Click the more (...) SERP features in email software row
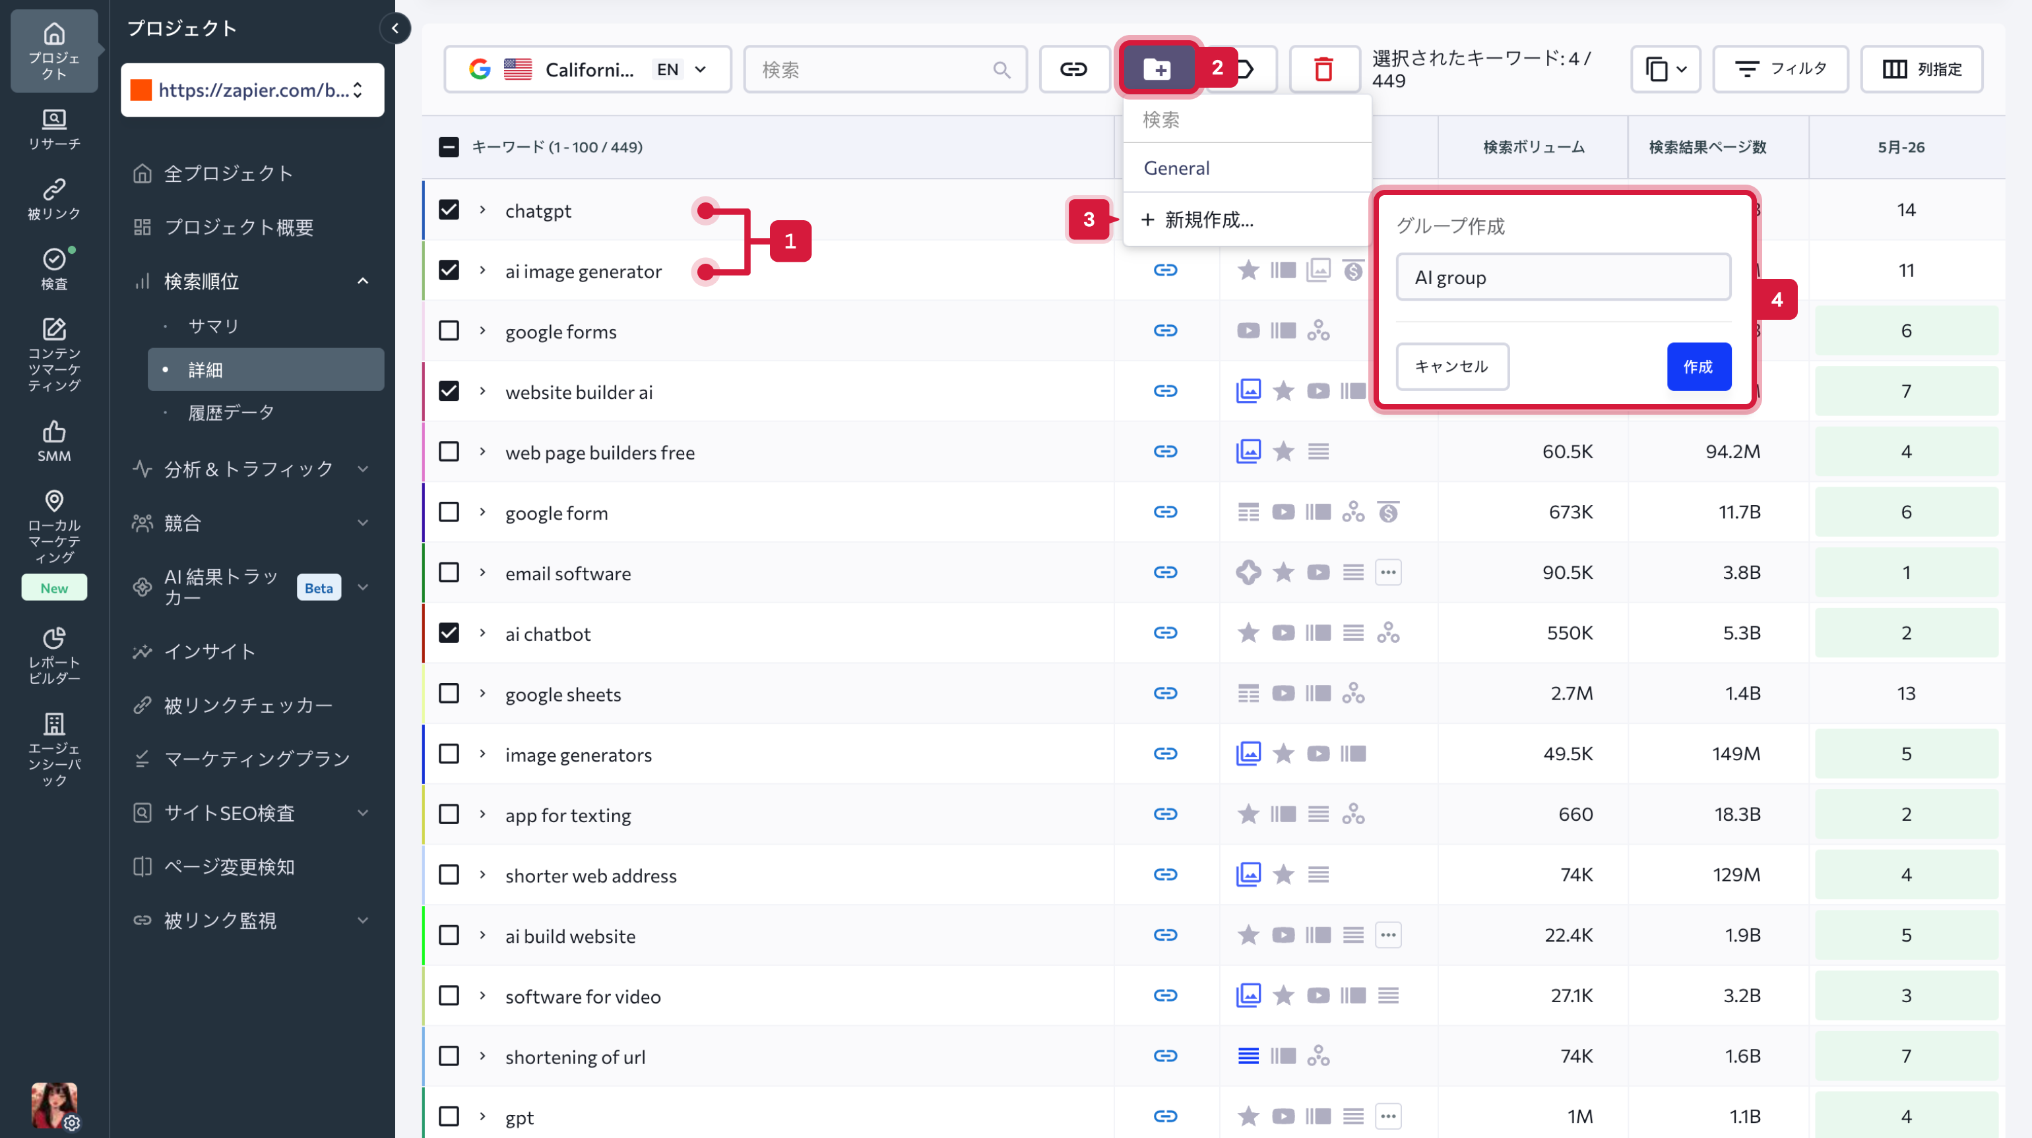The image size is (2032, 1138). tap(1388, 573)
